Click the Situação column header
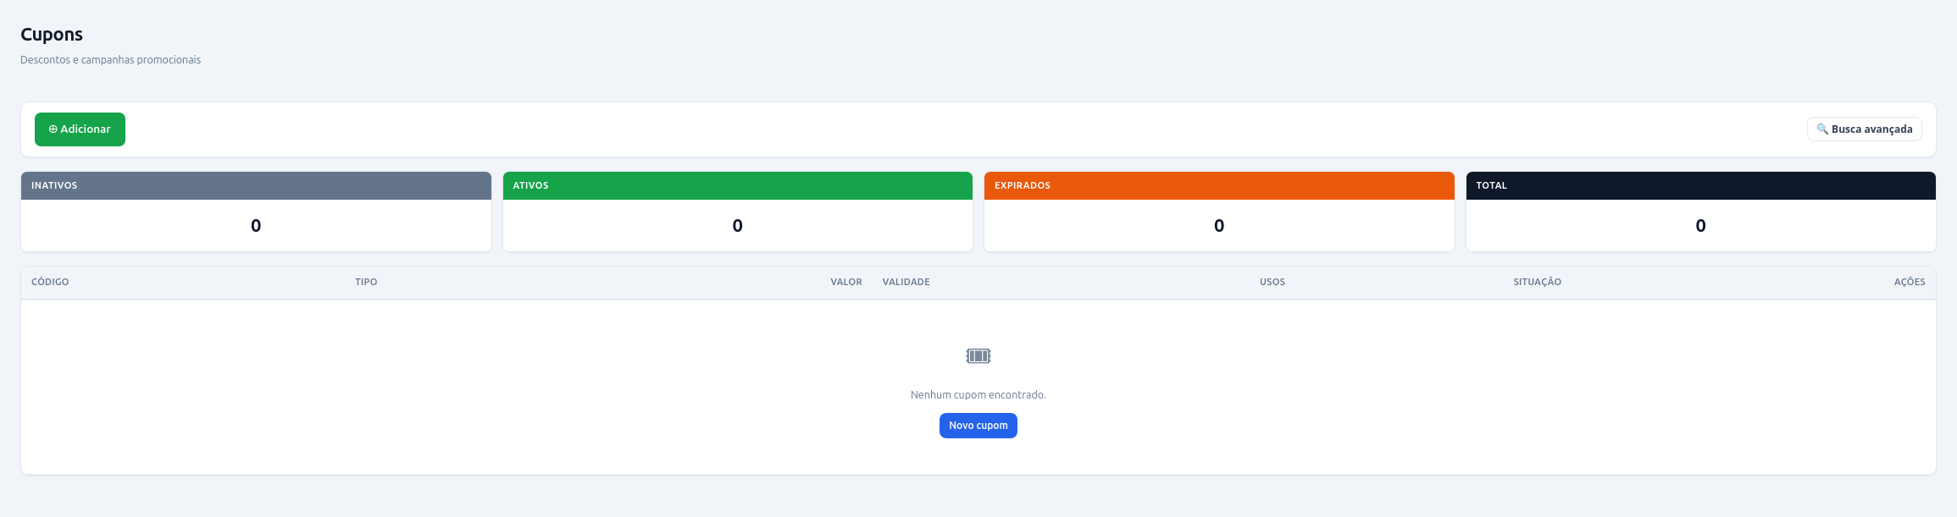 point(1537,282)
